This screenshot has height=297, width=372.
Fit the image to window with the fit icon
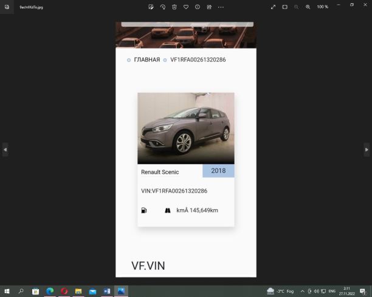(285, 7)
